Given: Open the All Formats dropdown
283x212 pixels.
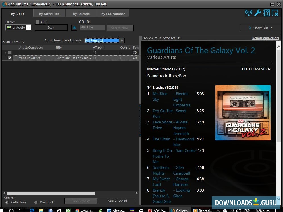Looking at the screenshot, I should click(122, 40).
